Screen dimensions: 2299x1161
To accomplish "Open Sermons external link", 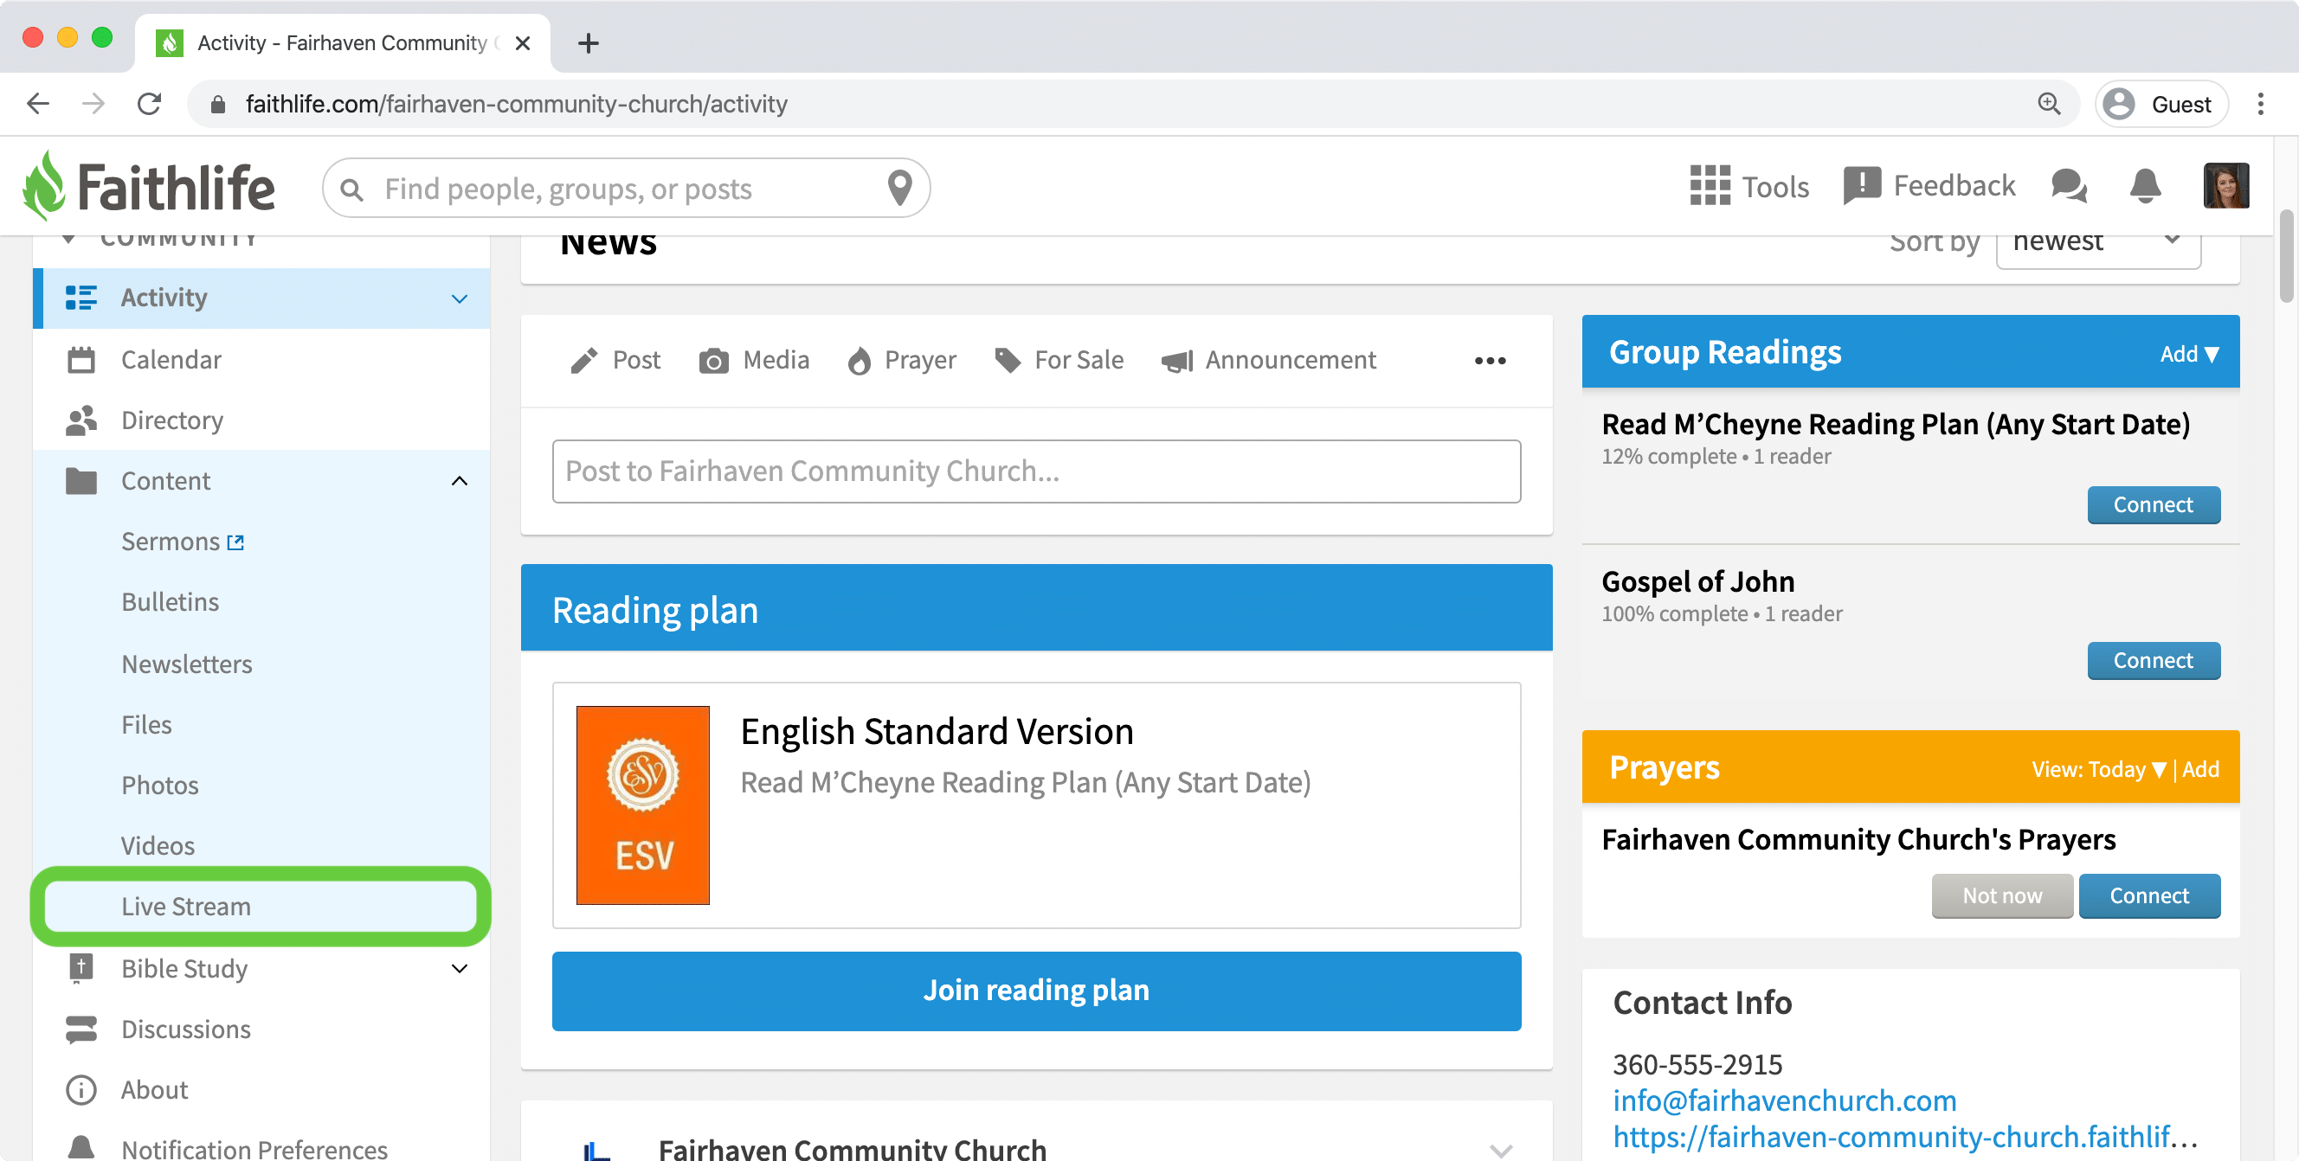I will (x=183, y=542).
